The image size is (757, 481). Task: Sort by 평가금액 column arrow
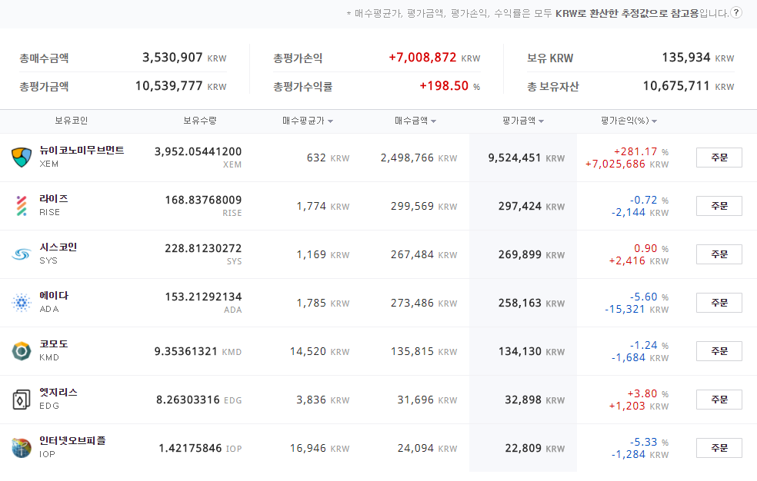542,121
